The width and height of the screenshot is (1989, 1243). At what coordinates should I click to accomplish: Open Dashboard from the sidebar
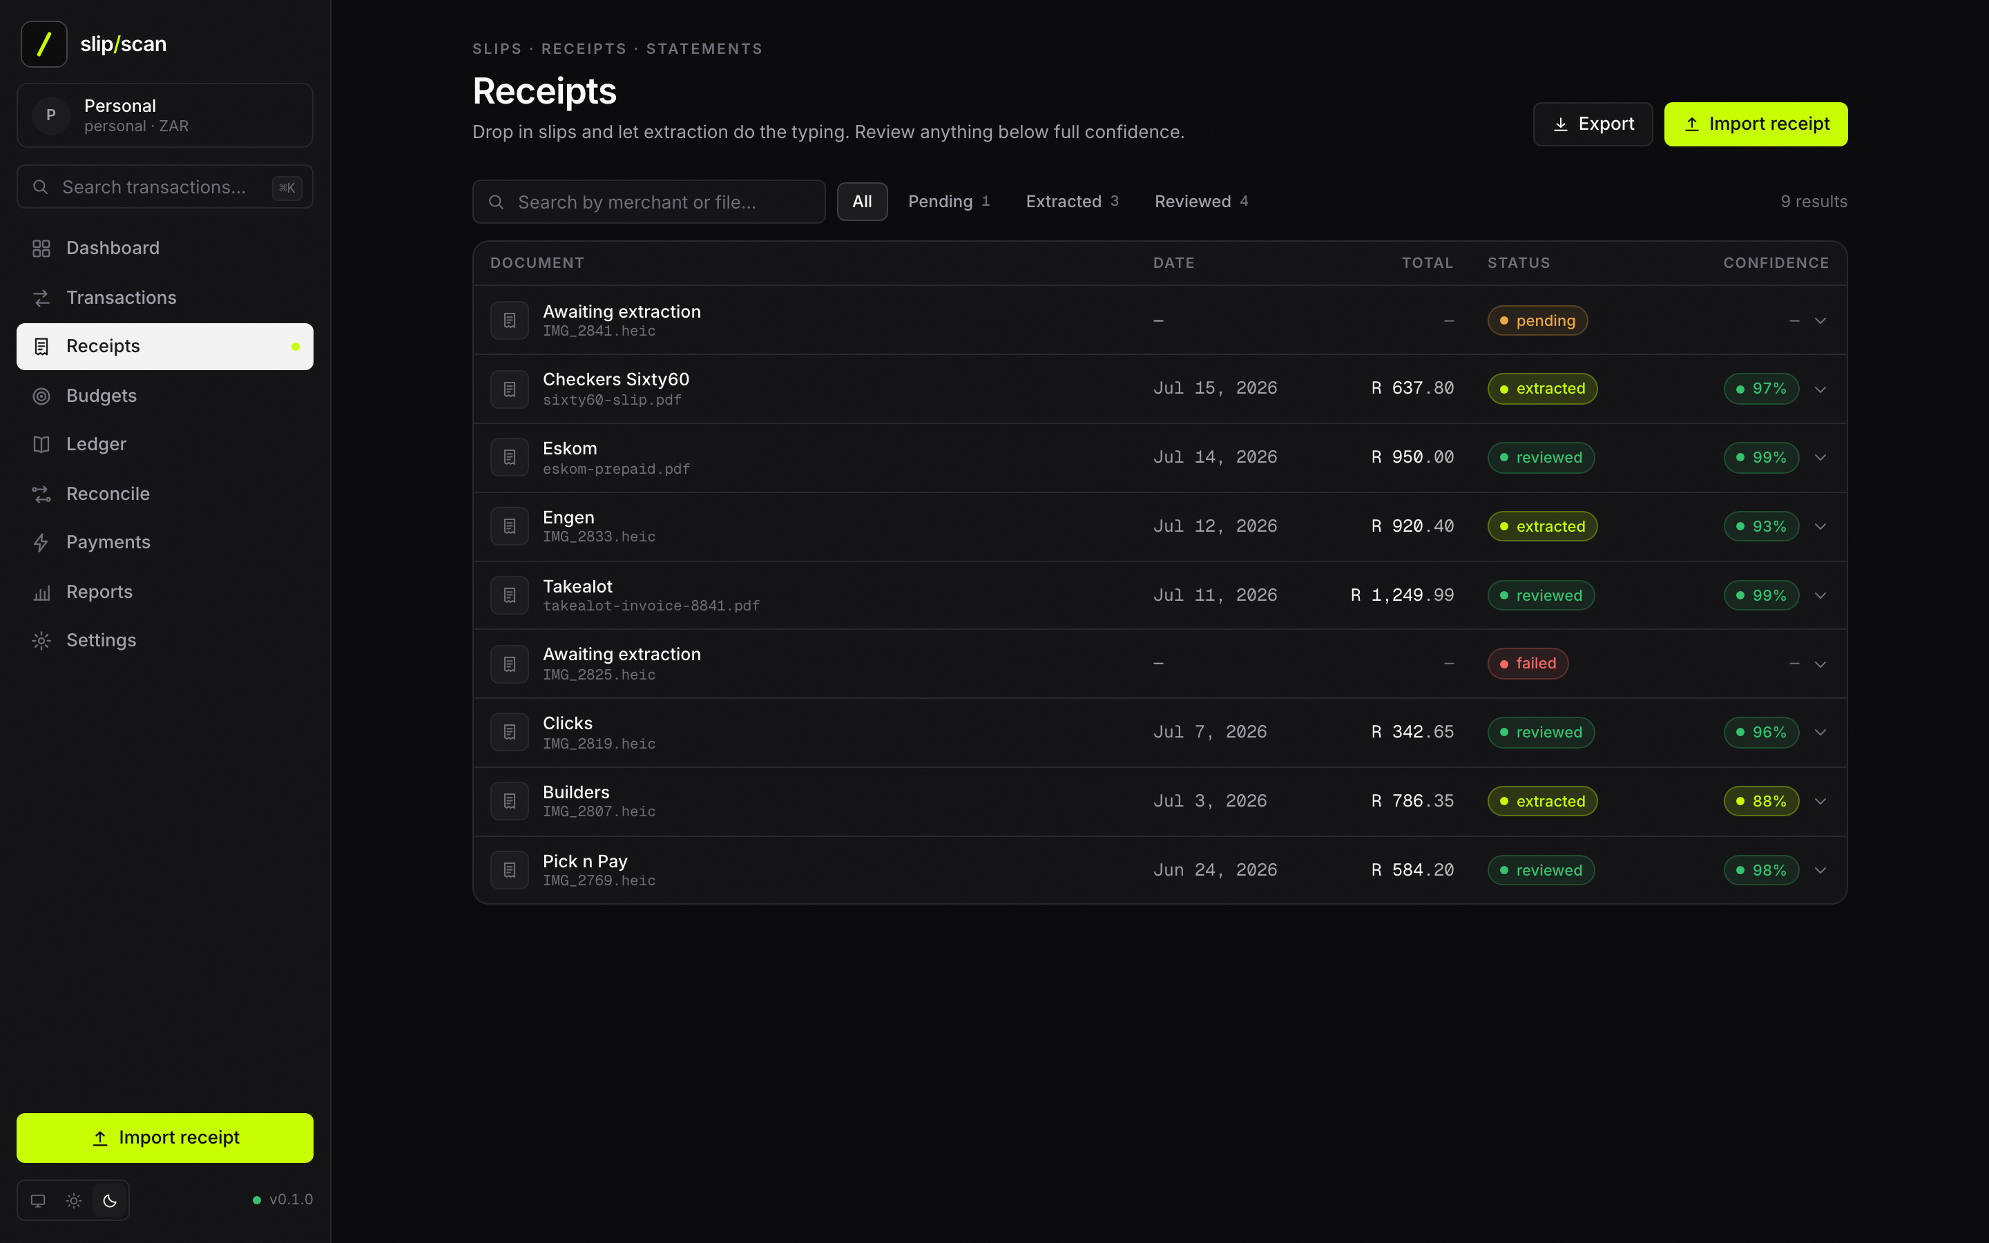[x=164, y=249]
